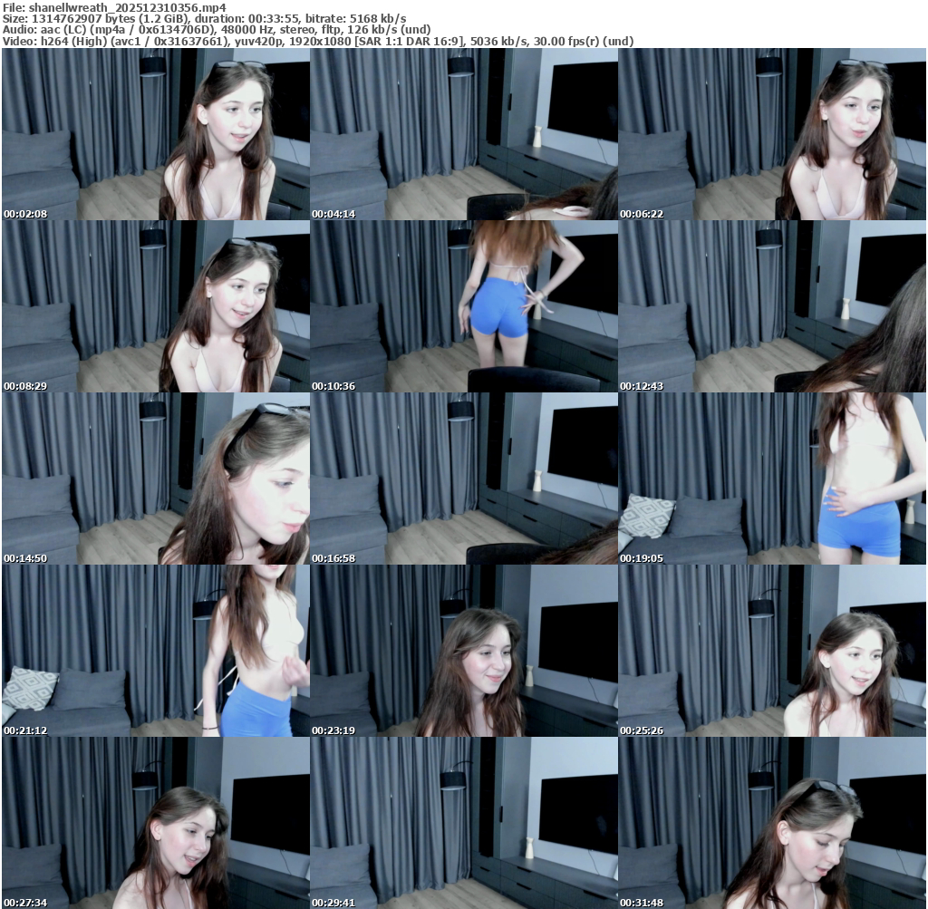Screen dimensions: 928x909
Task: Select the thumbnail stamped 00:10:36
Action: 464,306
